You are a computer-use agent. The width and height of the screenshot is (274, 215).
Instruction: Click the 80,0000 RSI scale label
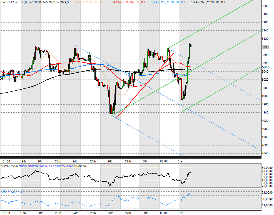click(x=267, y=168)
